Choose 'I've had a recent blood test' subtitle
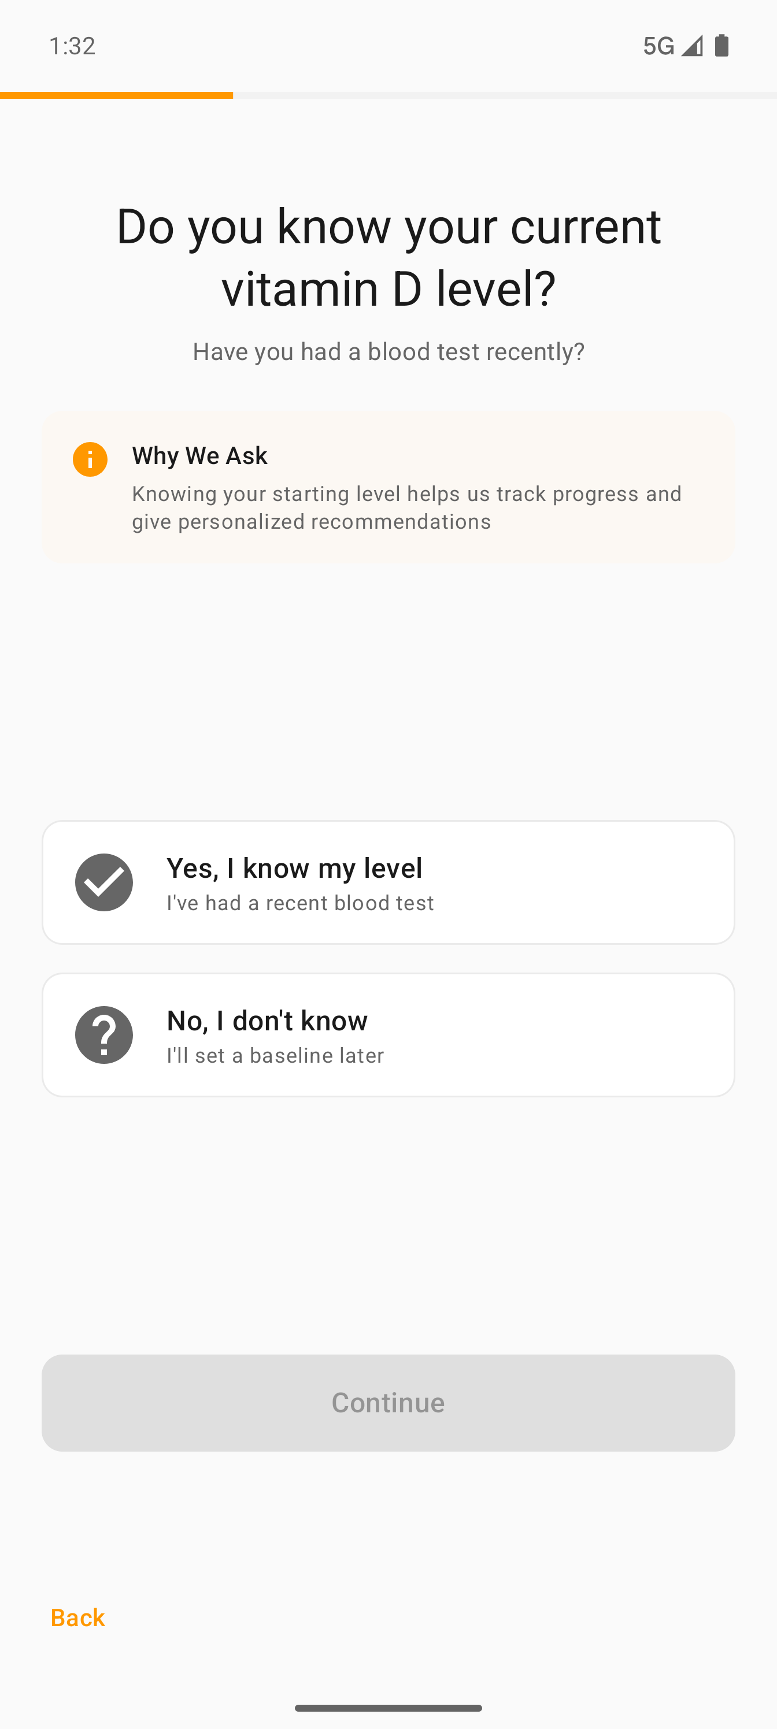777x1729 pixels. [x=300, y=903]
